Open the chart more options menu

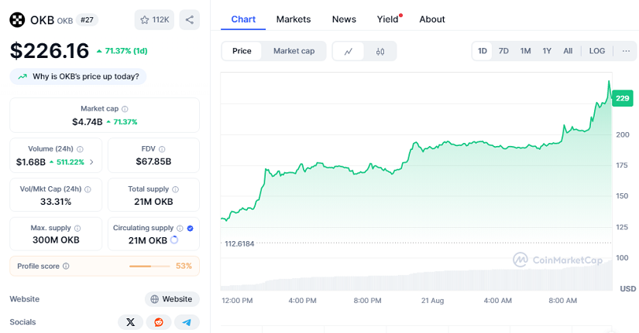click(626, 51)
